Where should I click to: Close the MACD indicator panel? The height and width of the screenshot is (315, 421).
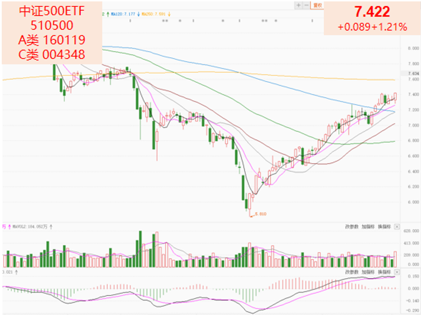point(397,272)
